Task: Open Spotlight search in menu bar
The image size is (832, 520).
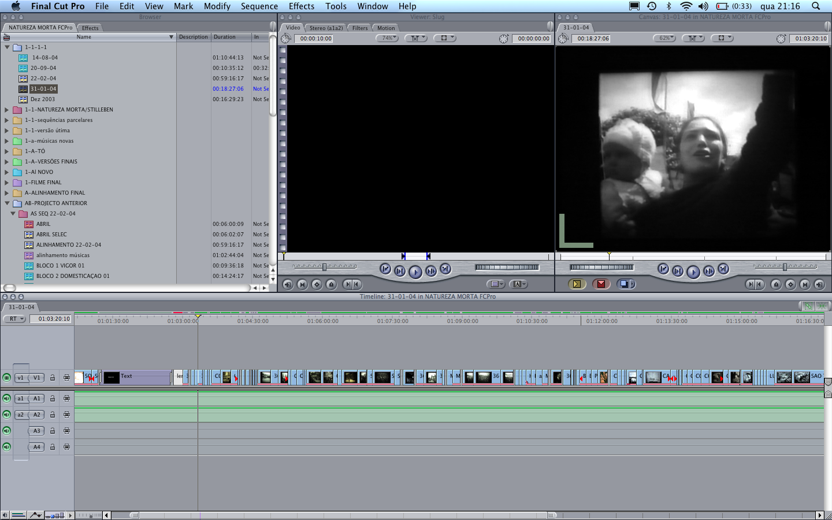Action: (816, 6)
